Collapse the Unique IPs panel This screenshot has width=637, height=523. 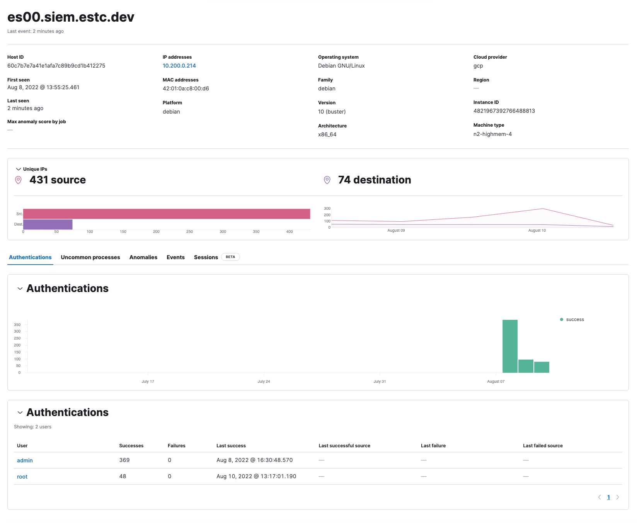pyautogui.click(x=18, y=169)
